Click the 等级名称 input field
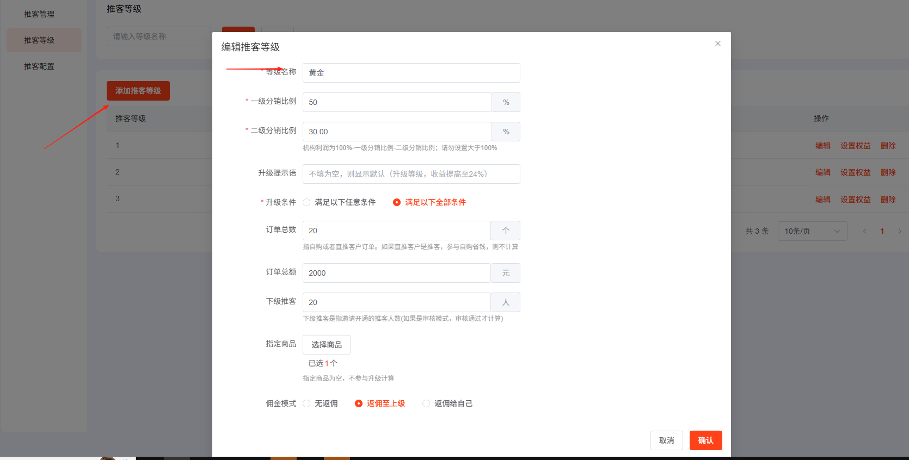The width and height of the screenshot is (909, 460). [411, 73]
